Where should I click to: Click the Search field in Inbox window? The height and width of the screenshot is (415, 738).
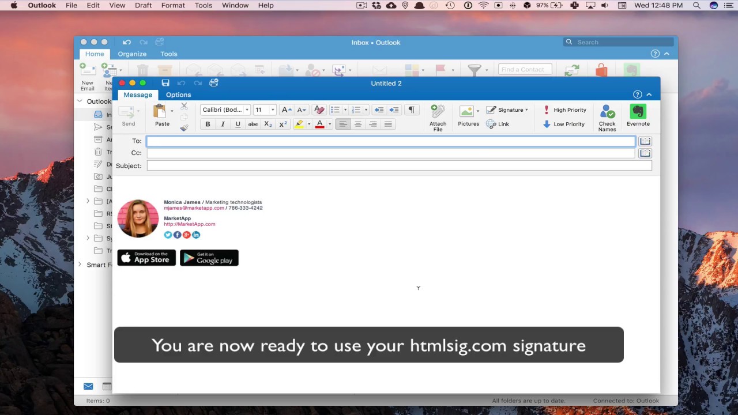click(x=618, y=42)
